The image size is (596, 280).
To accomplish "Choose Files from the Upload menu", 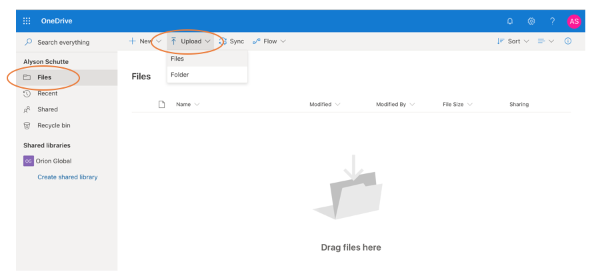I will pyautogui.click(x=207, y=59).
